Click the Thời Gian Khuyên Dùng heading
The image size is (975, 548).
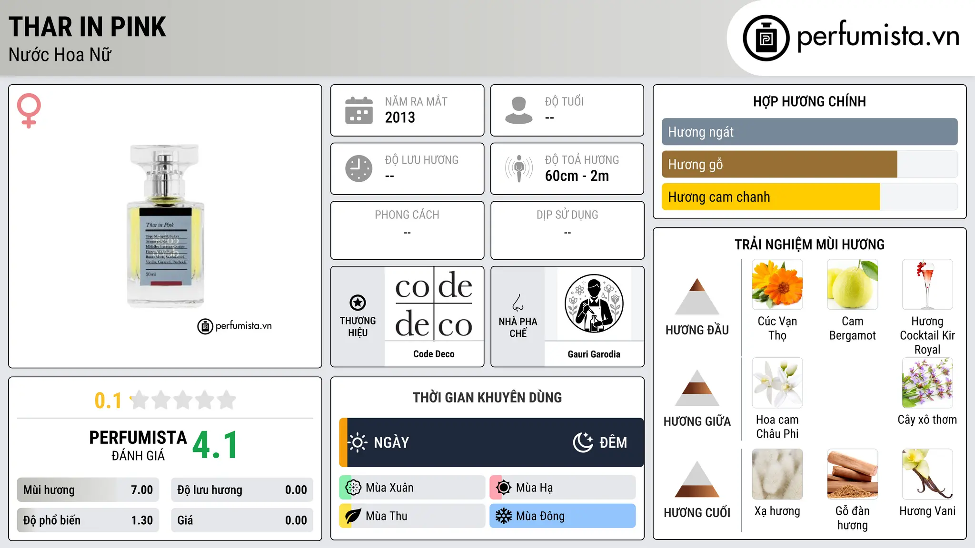487,397
